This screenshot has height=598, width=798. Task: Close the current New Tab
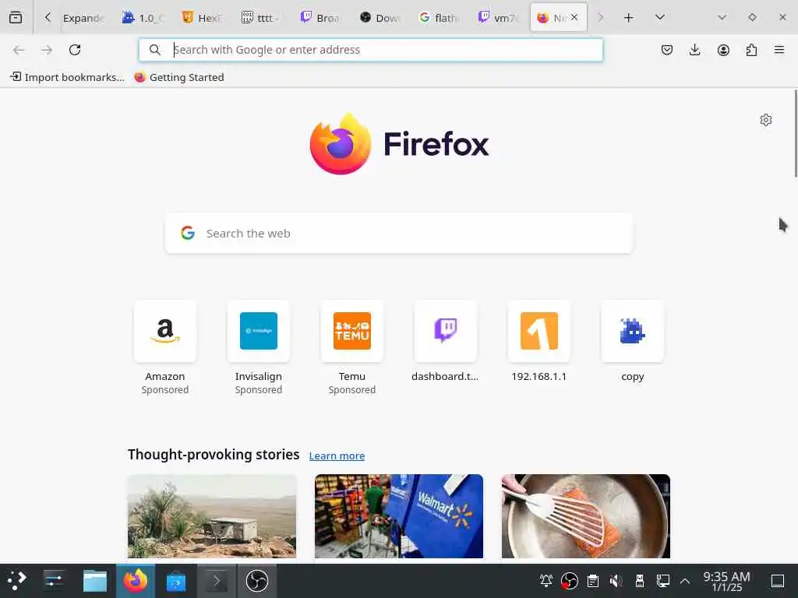click(x=574, y=17)
